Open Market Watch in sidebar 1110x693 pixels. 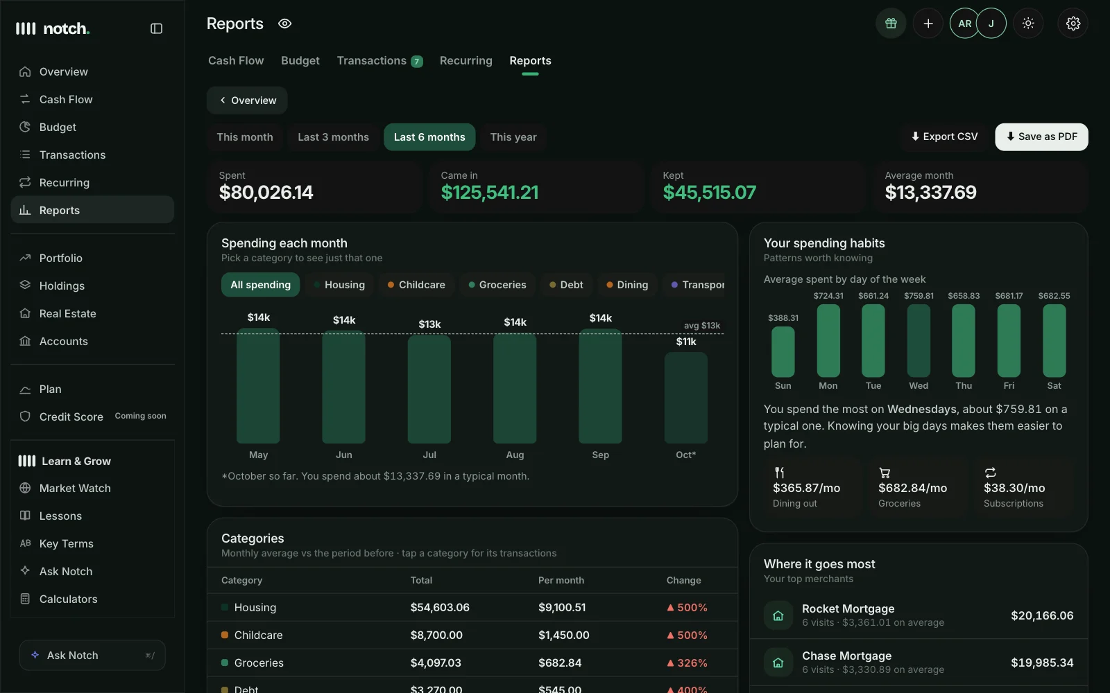point(92,488)
